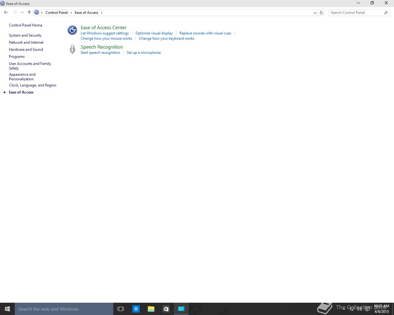Image resolution: width=394 pixels, height=315 pixels.
Task: Open Optimize visual display
Action: tap(154, 33)
